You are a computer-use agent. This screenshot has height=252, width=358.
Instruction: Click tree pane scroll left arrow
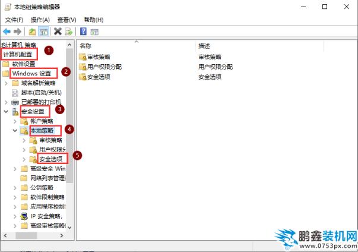(x=5, y=235)
